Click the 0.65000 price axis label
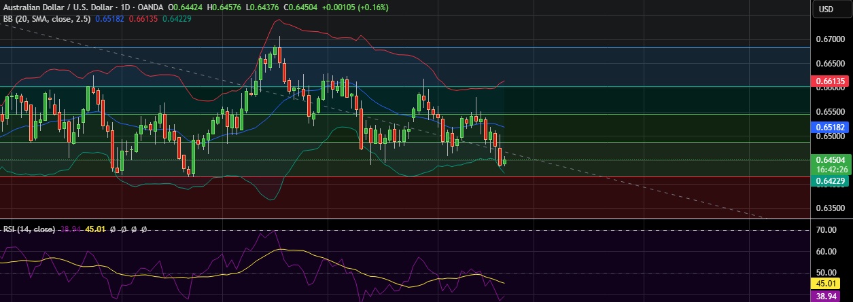The height and width of the screenshot is (302, 853). coord(830,136)
